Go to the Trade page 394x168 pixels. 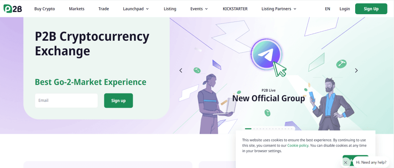coord(104,9)
